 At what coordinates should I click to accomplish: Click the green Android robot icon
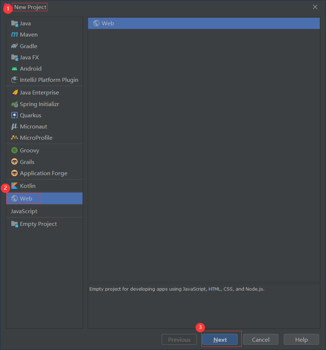click(x=14, y=68)
